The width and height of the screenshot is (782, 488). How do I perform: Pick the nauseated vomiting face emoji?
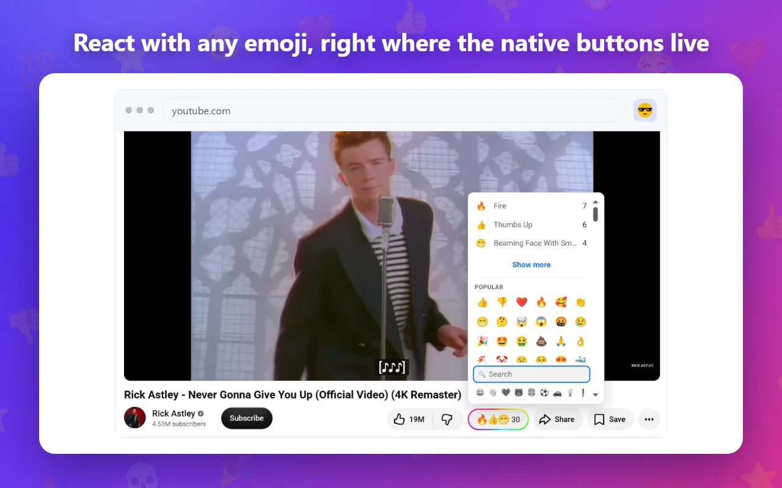tap(522, 341)
